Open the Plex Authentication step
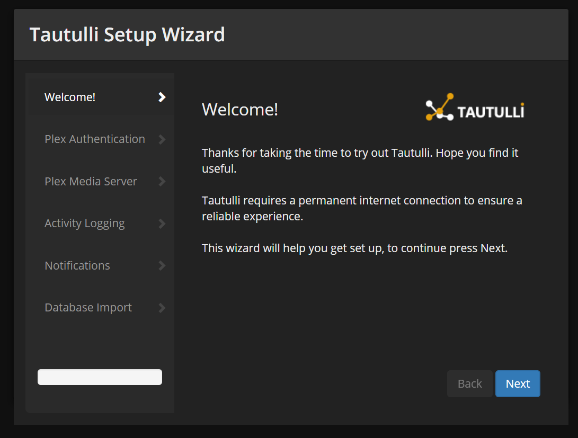This screenshot has width=578, height=438. tap(94, 139)
